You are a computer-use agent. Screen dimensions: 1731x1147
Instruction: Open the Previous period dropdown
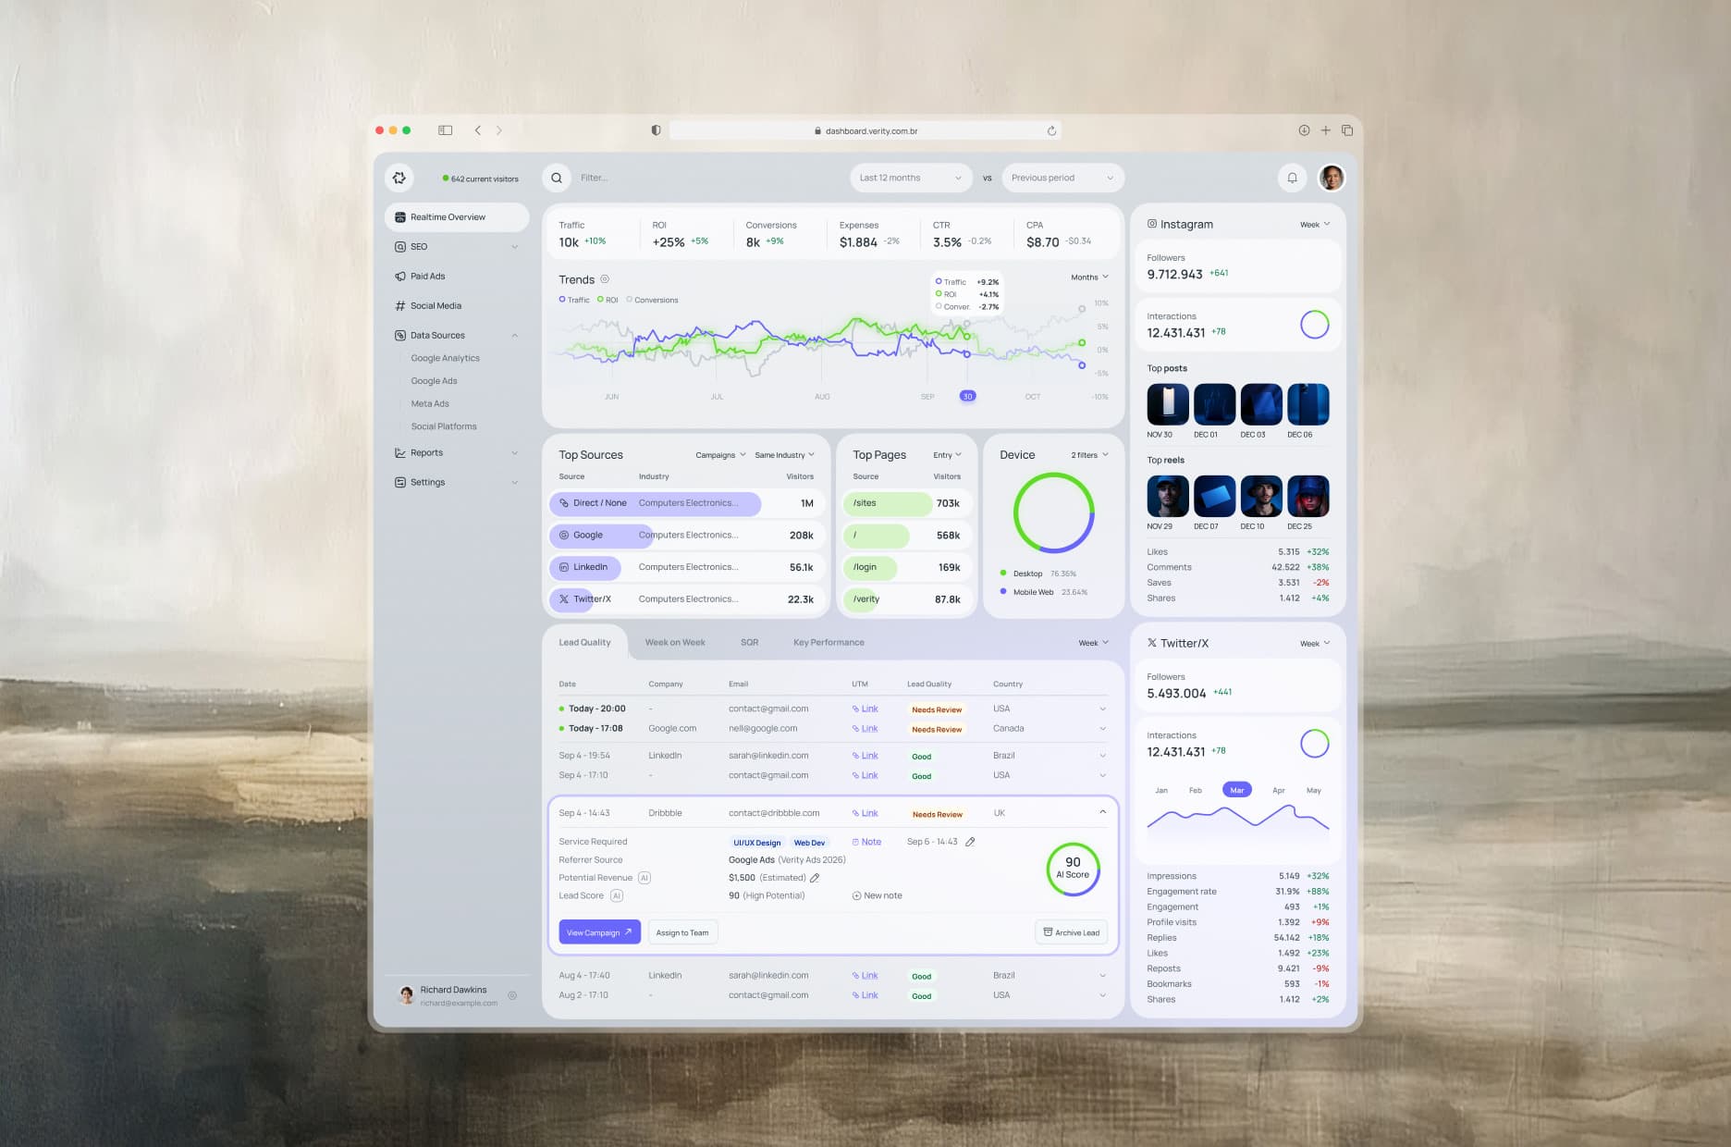(x=1062, y=178)
